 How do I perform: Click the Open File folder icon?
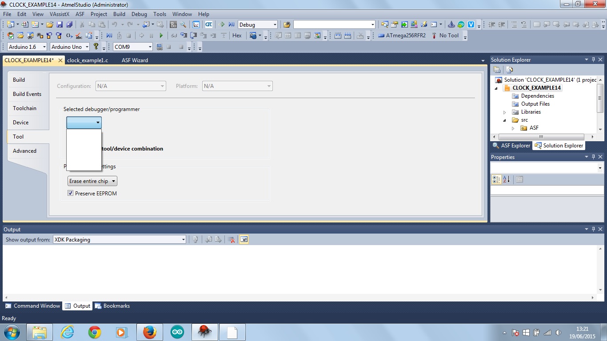tap(50, 25)
